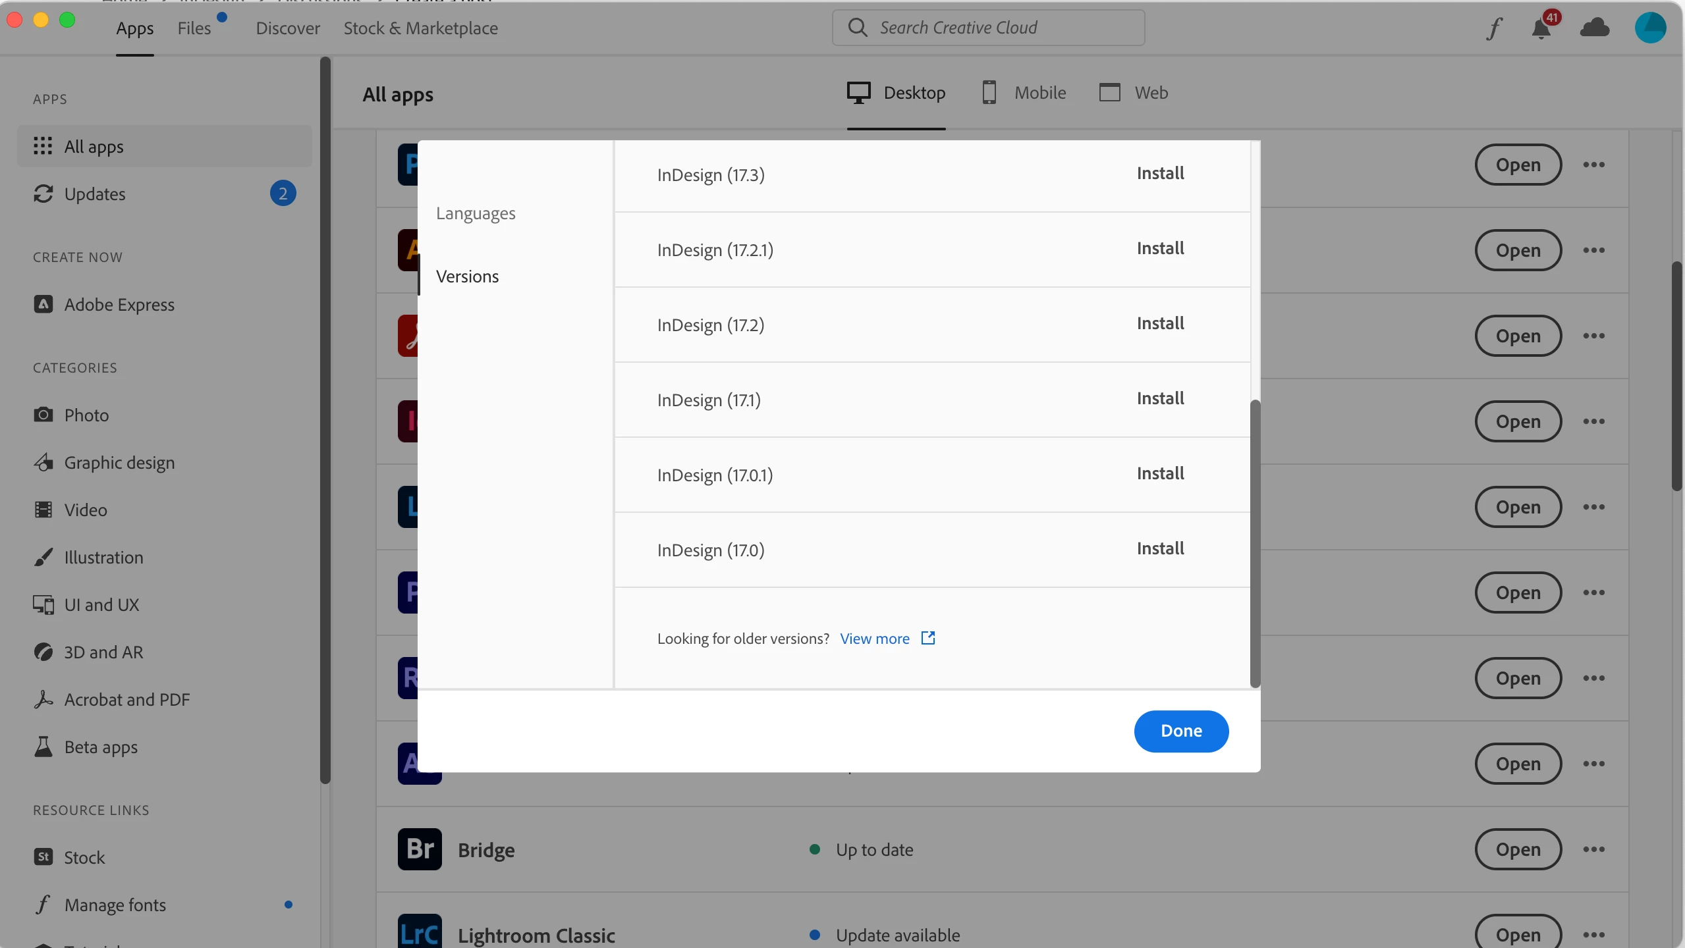Image resolution: width=1685 pixels, height=948 pixels.
Task: Open more options for Lightroom Classic
Action: pyautogui.click(x=1593, y=935)
